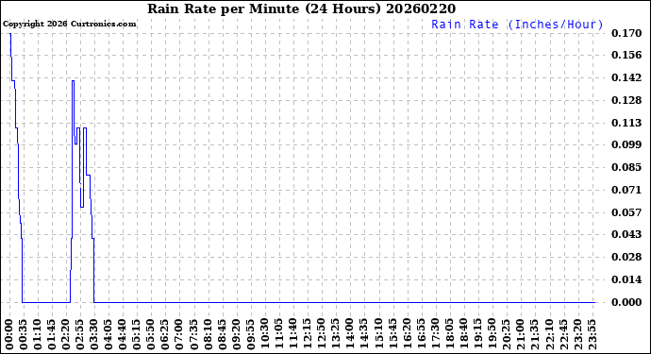Click the 08:10 time axis label
Viewport: 651px width, 354px height.
208,335
